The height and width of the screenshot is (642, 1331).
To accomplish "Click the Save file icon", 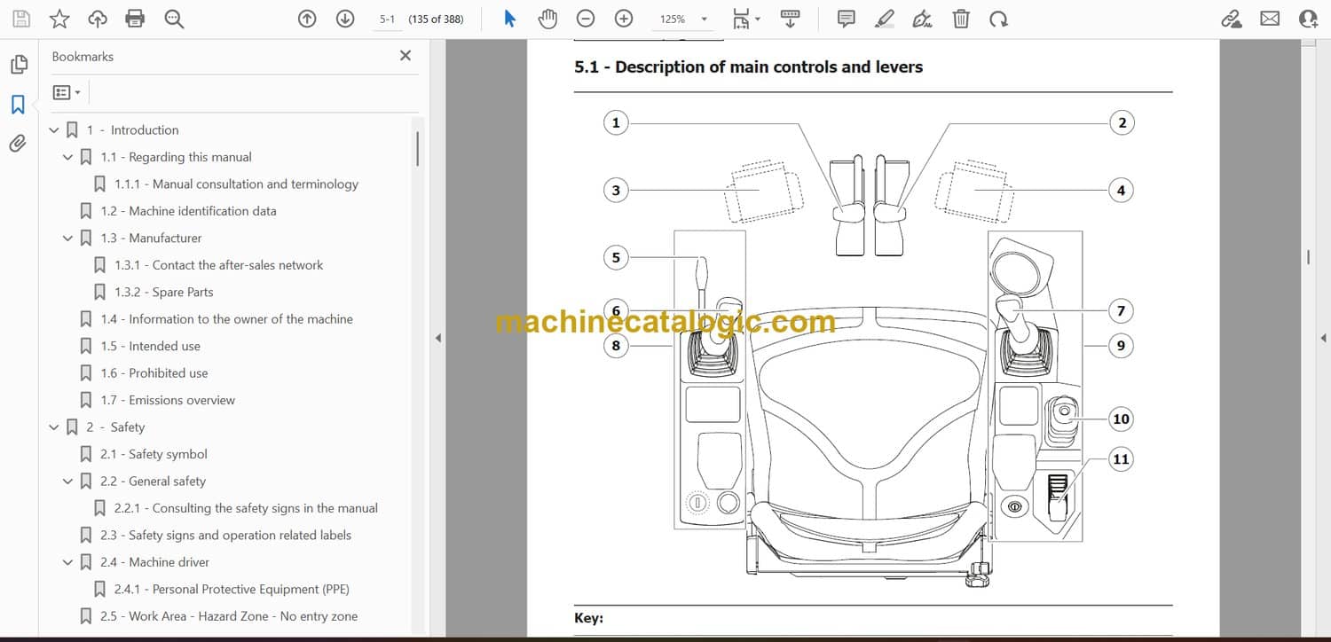I will pos(20,19).
